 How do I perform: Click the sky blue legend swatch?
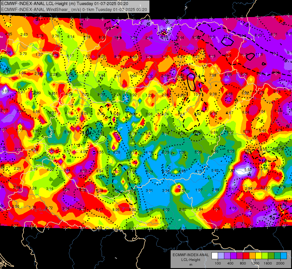(284, 256)
